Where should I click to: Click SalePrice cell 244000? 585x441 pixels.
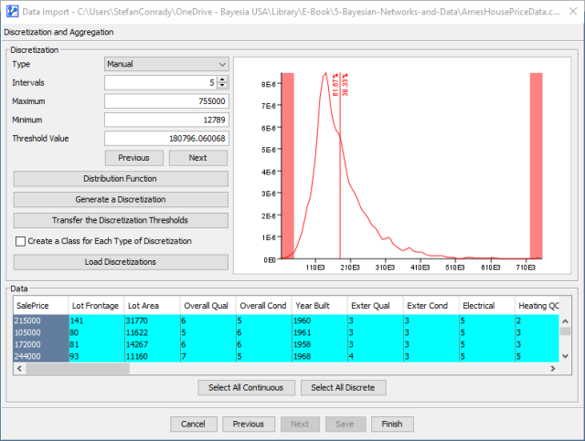41,356
